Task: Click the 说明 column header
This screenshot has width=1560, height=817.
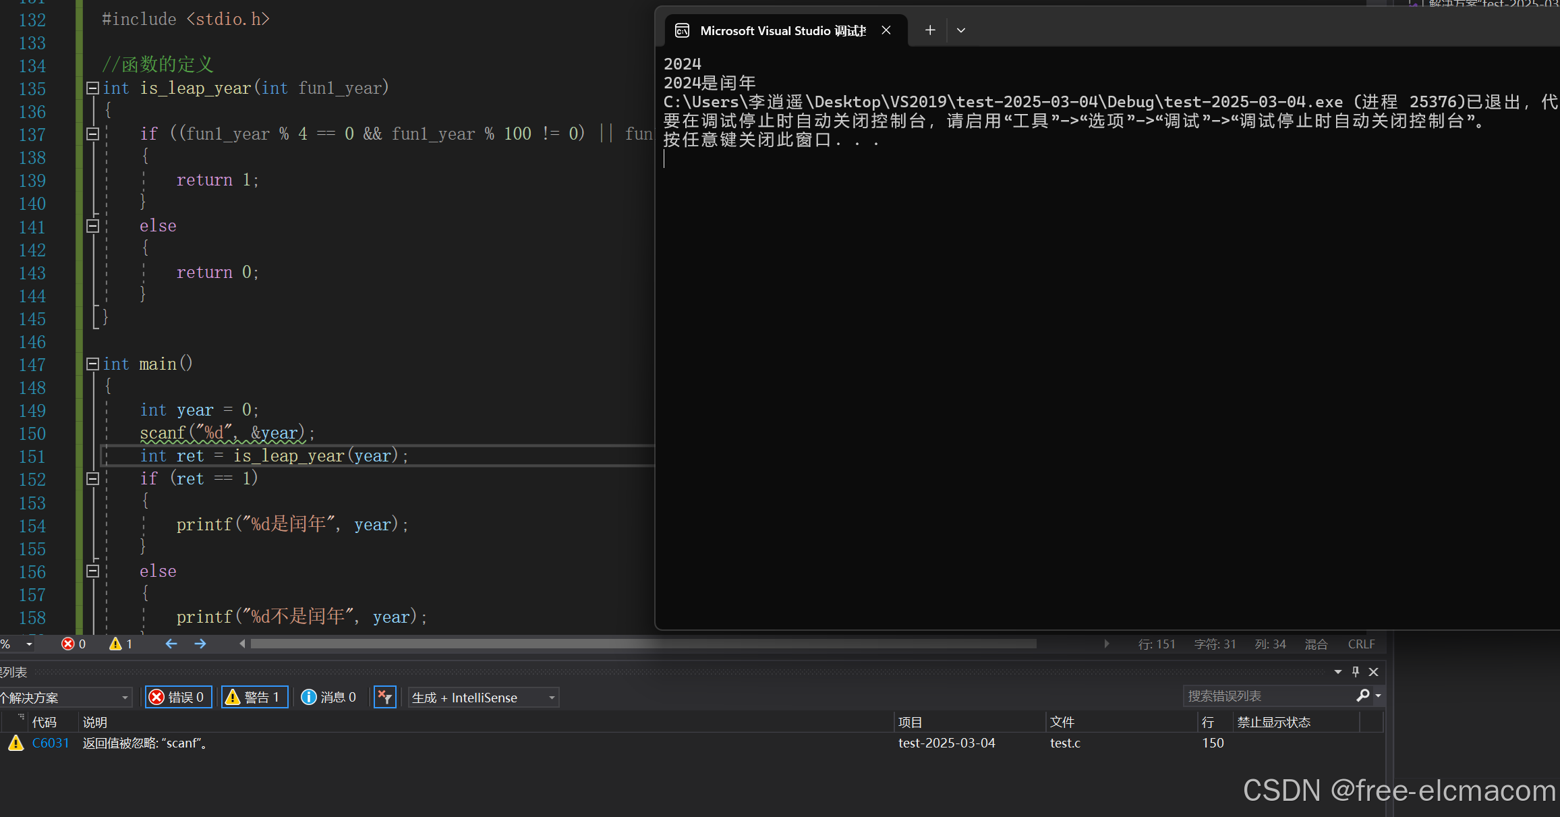Action: pyautogui.click(x=95, y=723)
